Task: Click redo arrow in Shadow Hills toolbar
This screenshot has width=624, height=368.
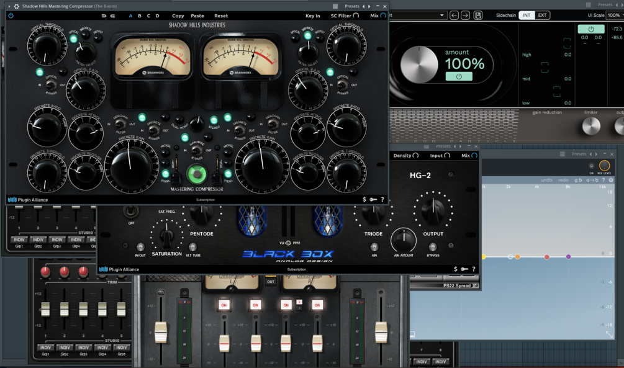Action: pos(112,16)
